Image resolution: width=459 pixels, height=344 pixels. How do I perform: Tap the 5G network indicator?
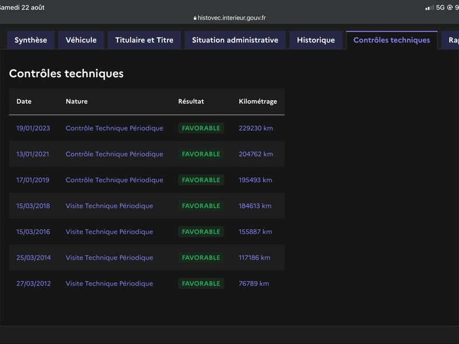coord(440,7)
